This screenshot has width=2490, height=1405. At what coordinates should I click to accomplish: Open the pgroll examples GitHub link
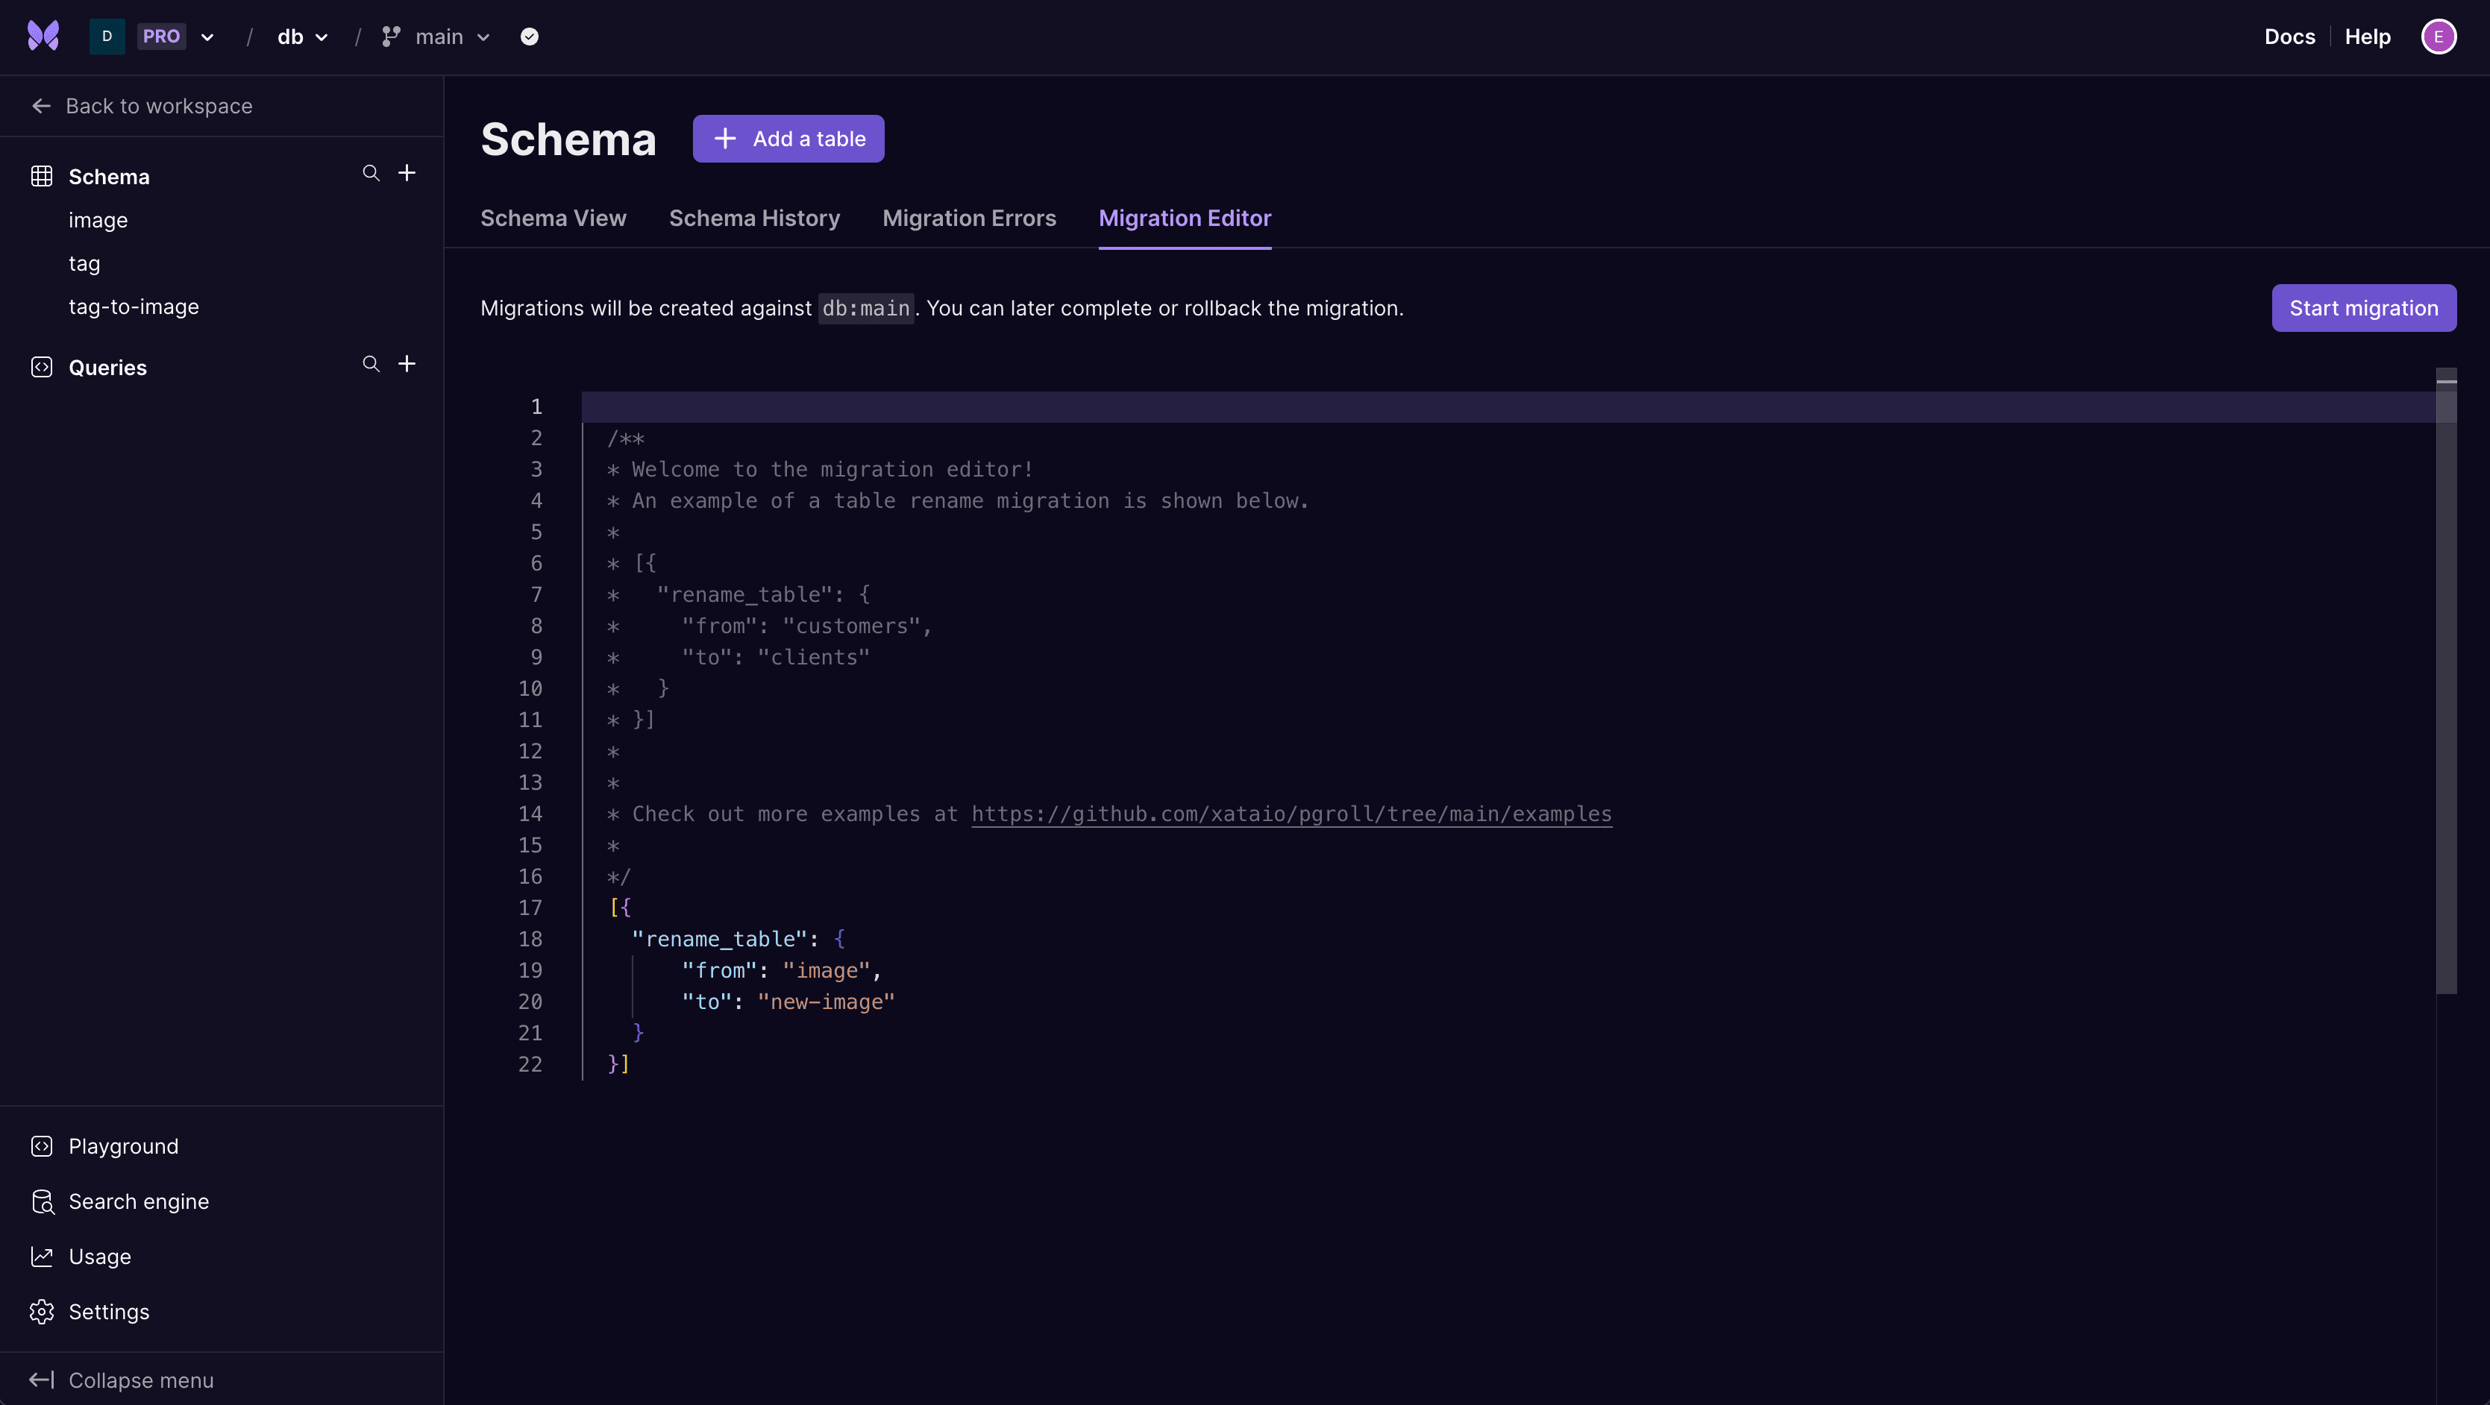(1291, 814)
